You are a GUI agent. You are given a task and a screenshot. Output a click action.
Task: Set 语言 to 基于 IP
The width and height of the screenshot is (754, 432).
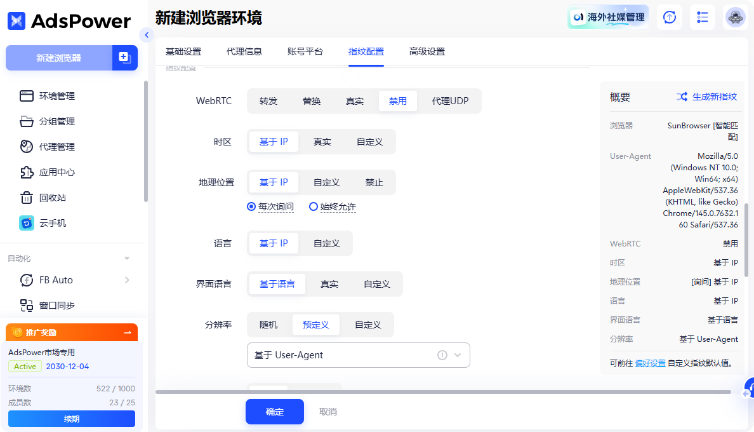click(x=274, y=243)
